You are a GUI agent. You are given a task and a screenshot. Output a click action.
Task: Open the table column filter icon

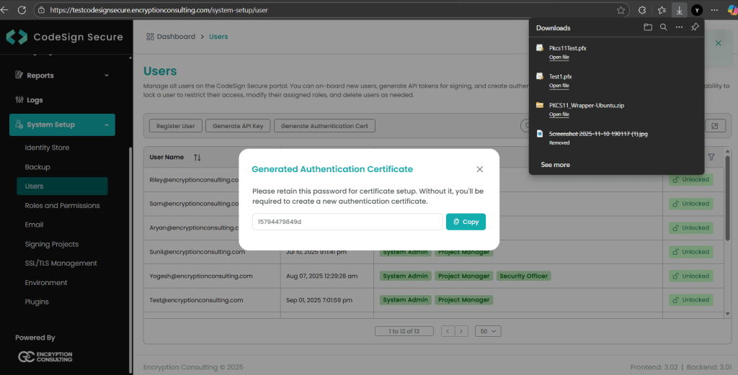[x=711, y=158]
